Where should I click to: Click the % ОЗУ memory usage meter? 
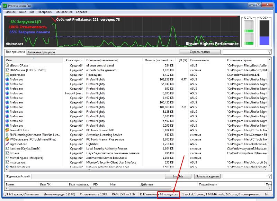coord(265,33)
